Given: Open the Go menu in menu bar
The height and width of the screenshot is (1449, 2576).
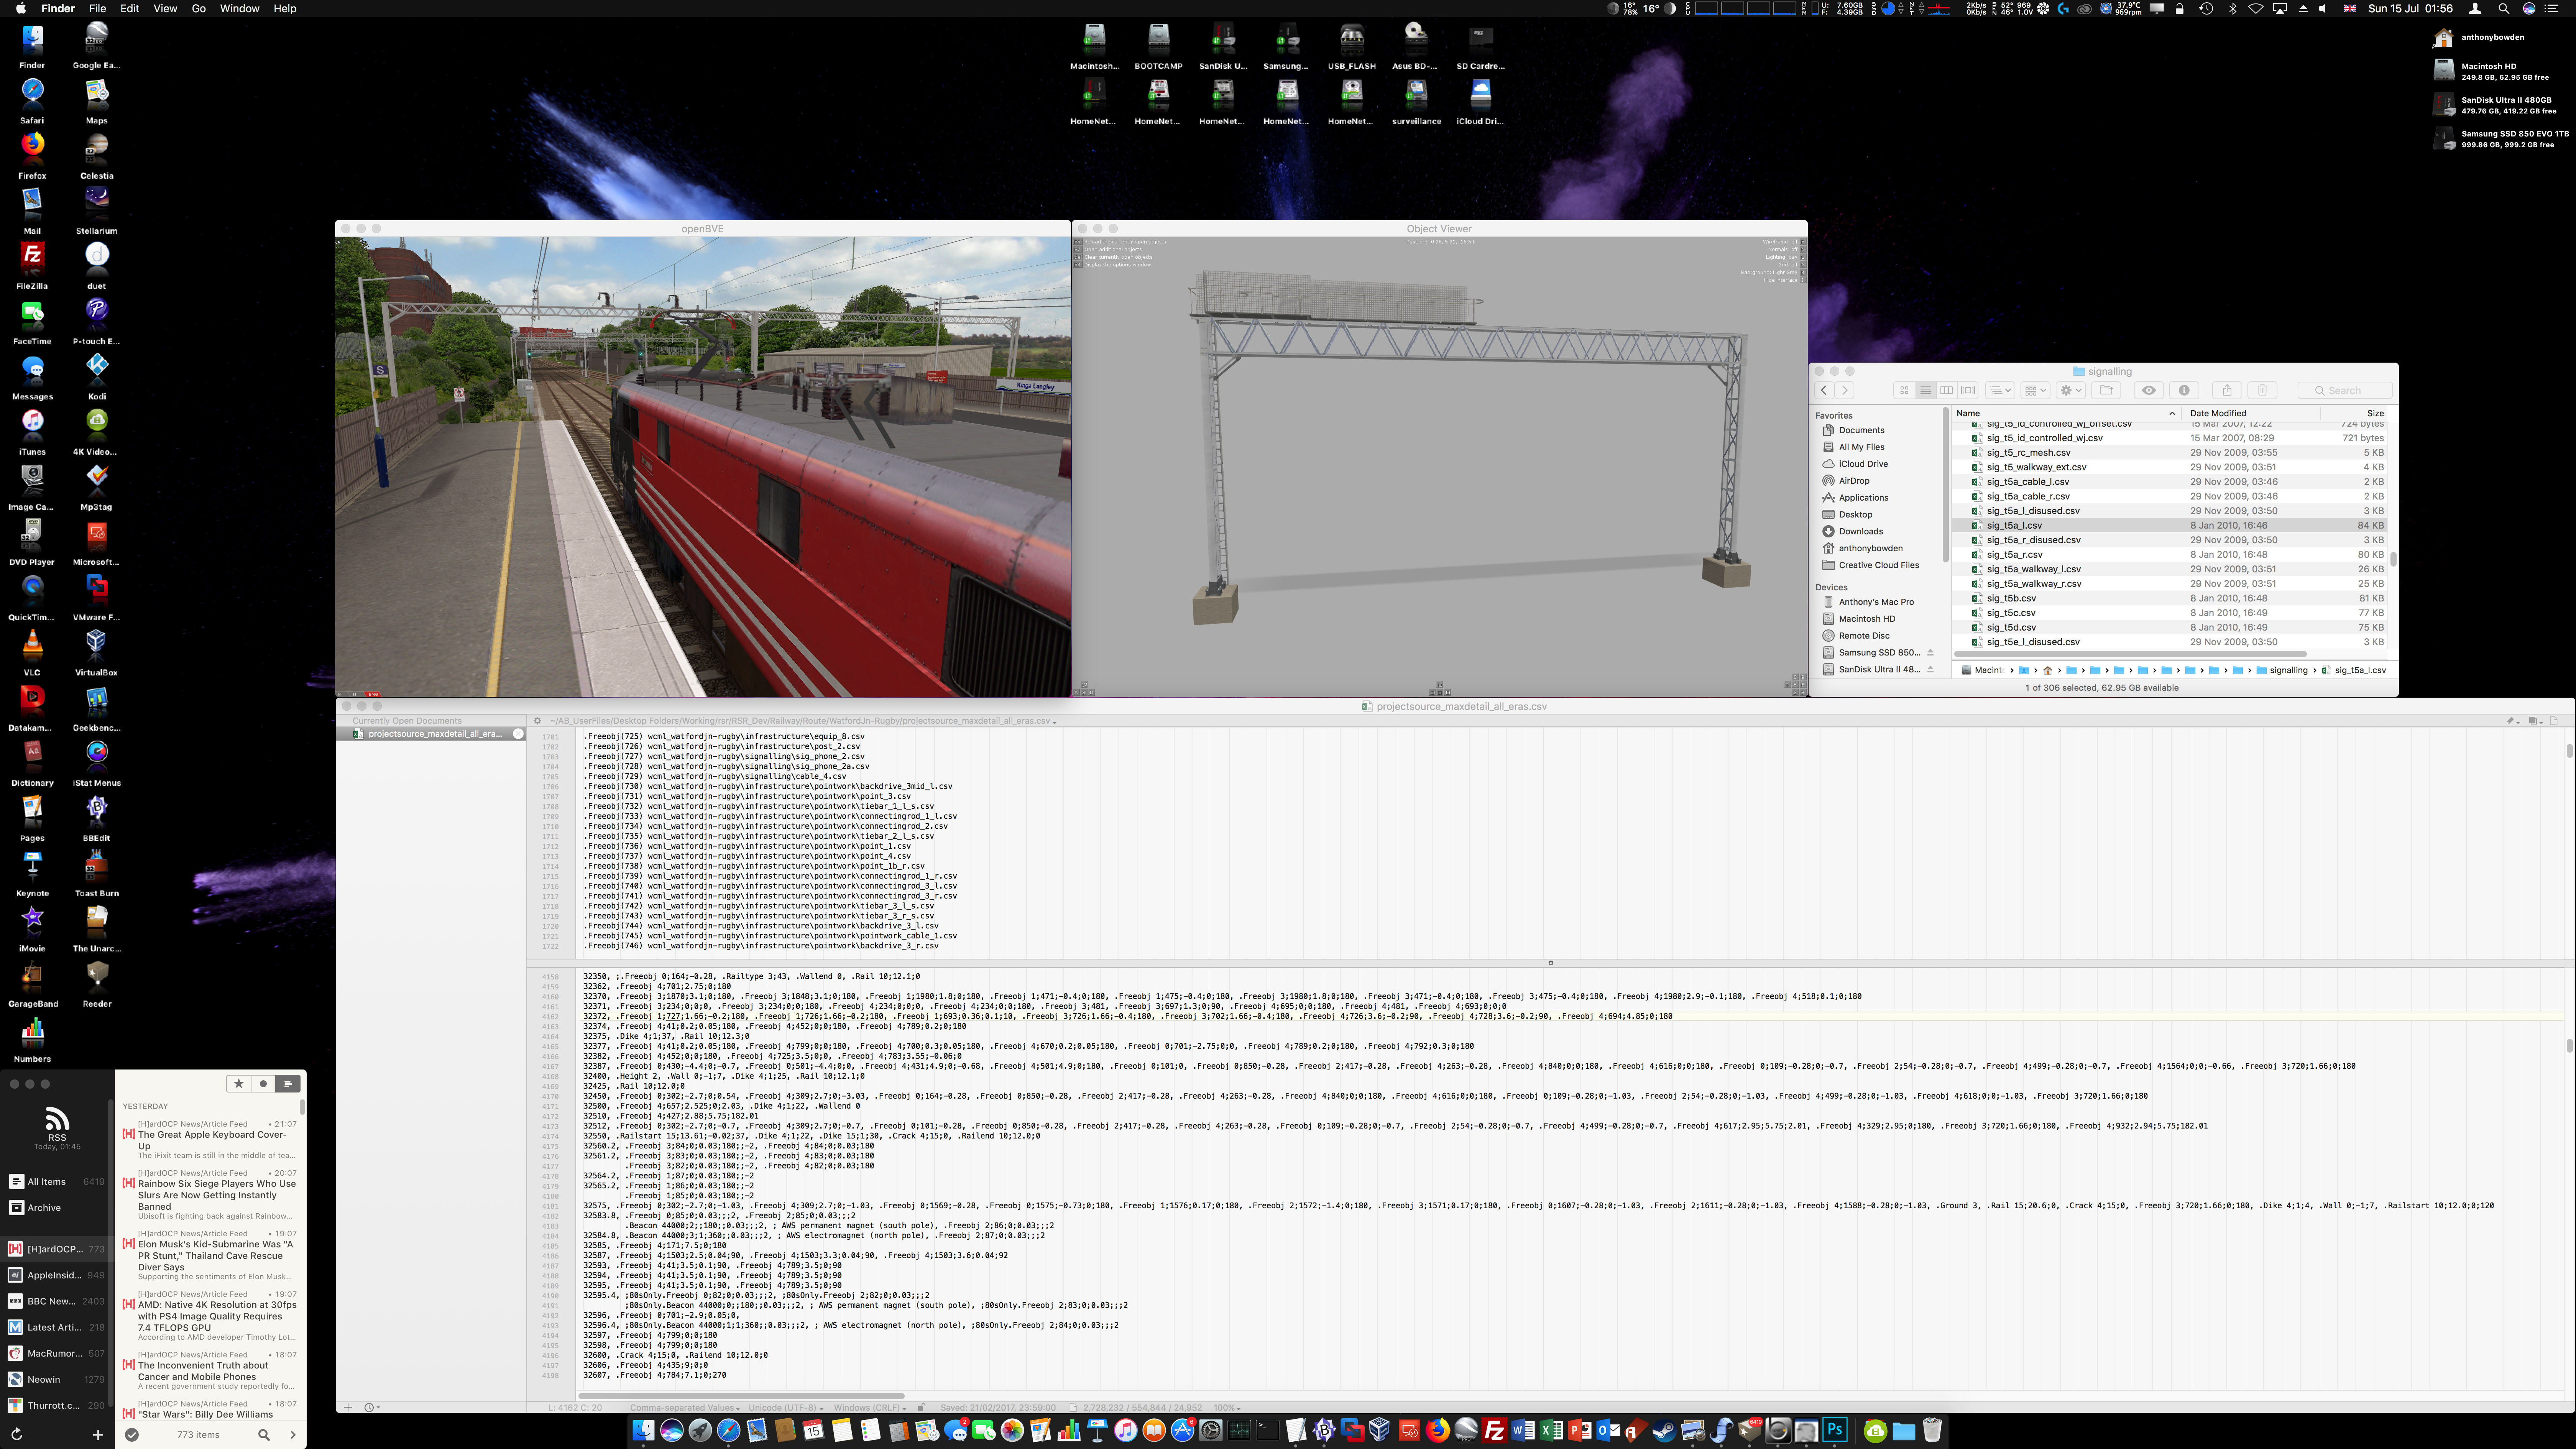Looking at the screenshot, I should pos(198,8).
